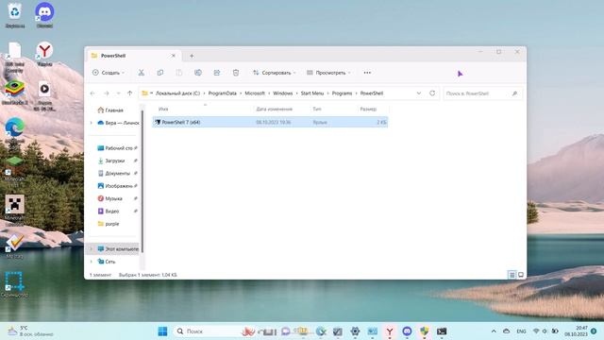This screenshot has height=340, width=604.
Task: Open Windows Security shield on taskbar
Action: click(425, 331)
